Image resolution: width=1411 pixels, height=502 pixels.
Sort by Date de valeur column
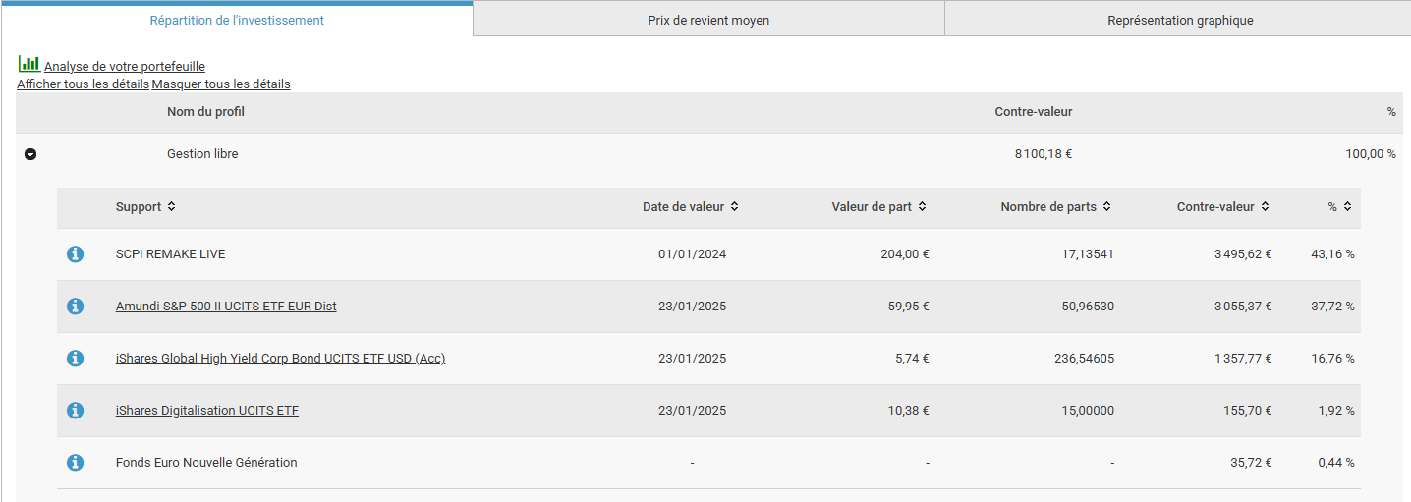point(734,207)
